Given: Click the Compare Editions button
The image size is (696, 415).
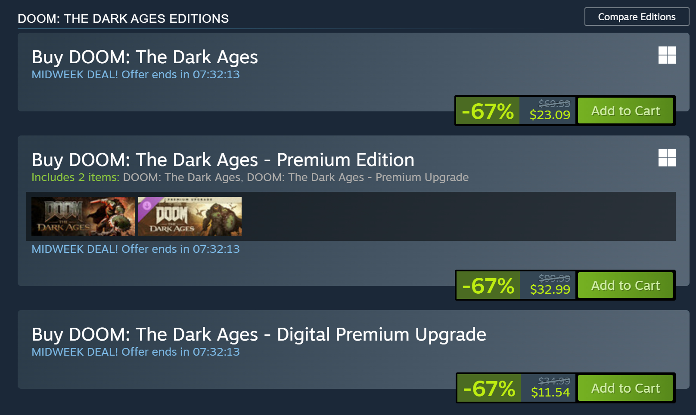Looking at the screenshot, I should (x=636, y=17).
